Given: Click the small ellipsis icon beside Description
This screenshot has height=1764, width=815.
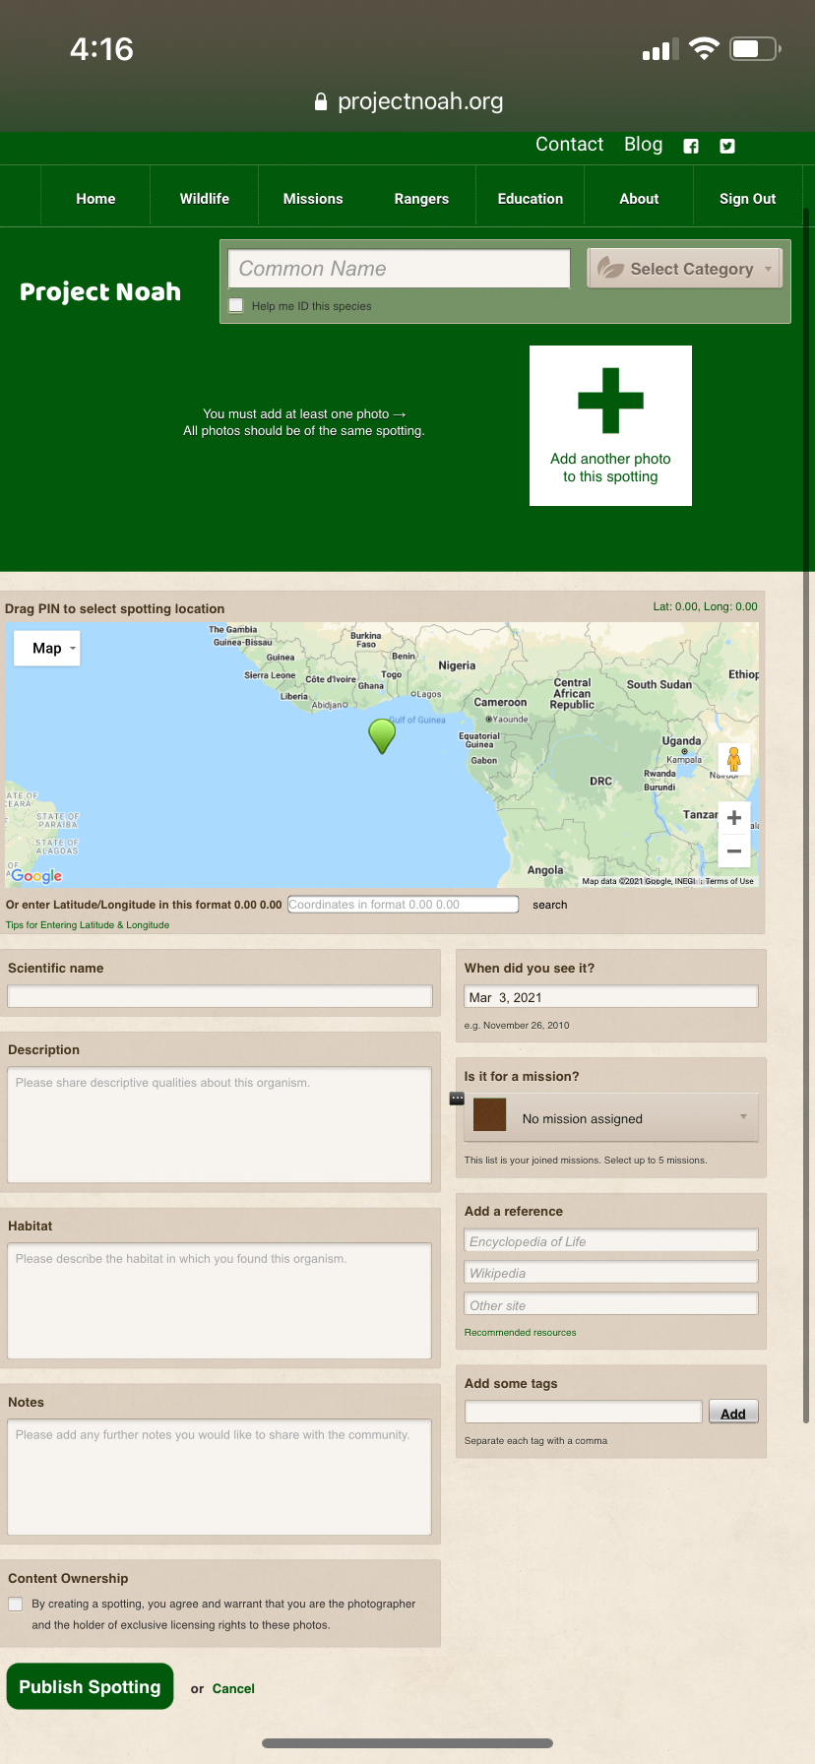Looking at the screenshot, I should click(457, 1098).
